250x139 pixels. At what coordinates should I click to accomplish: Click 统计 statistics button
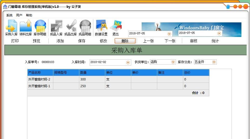pyautogui.click(x=215, y=41)
